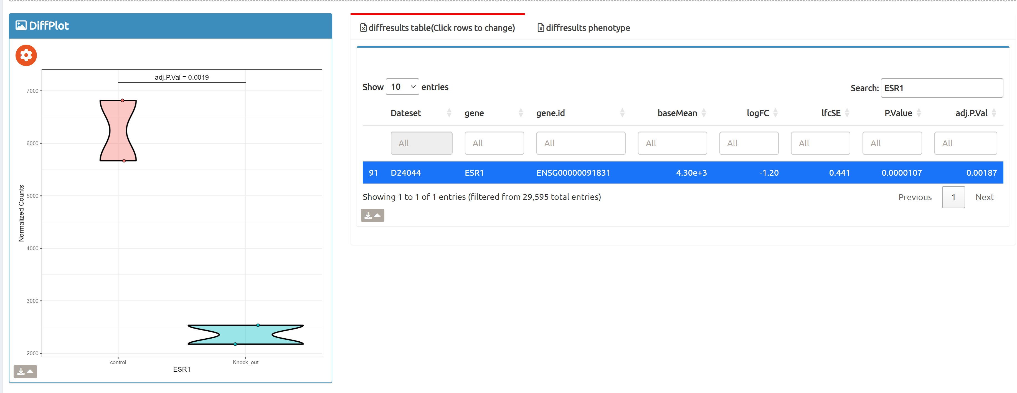
Task: Click the Knock_out x-axis label
Action: (x=245, y=362)
